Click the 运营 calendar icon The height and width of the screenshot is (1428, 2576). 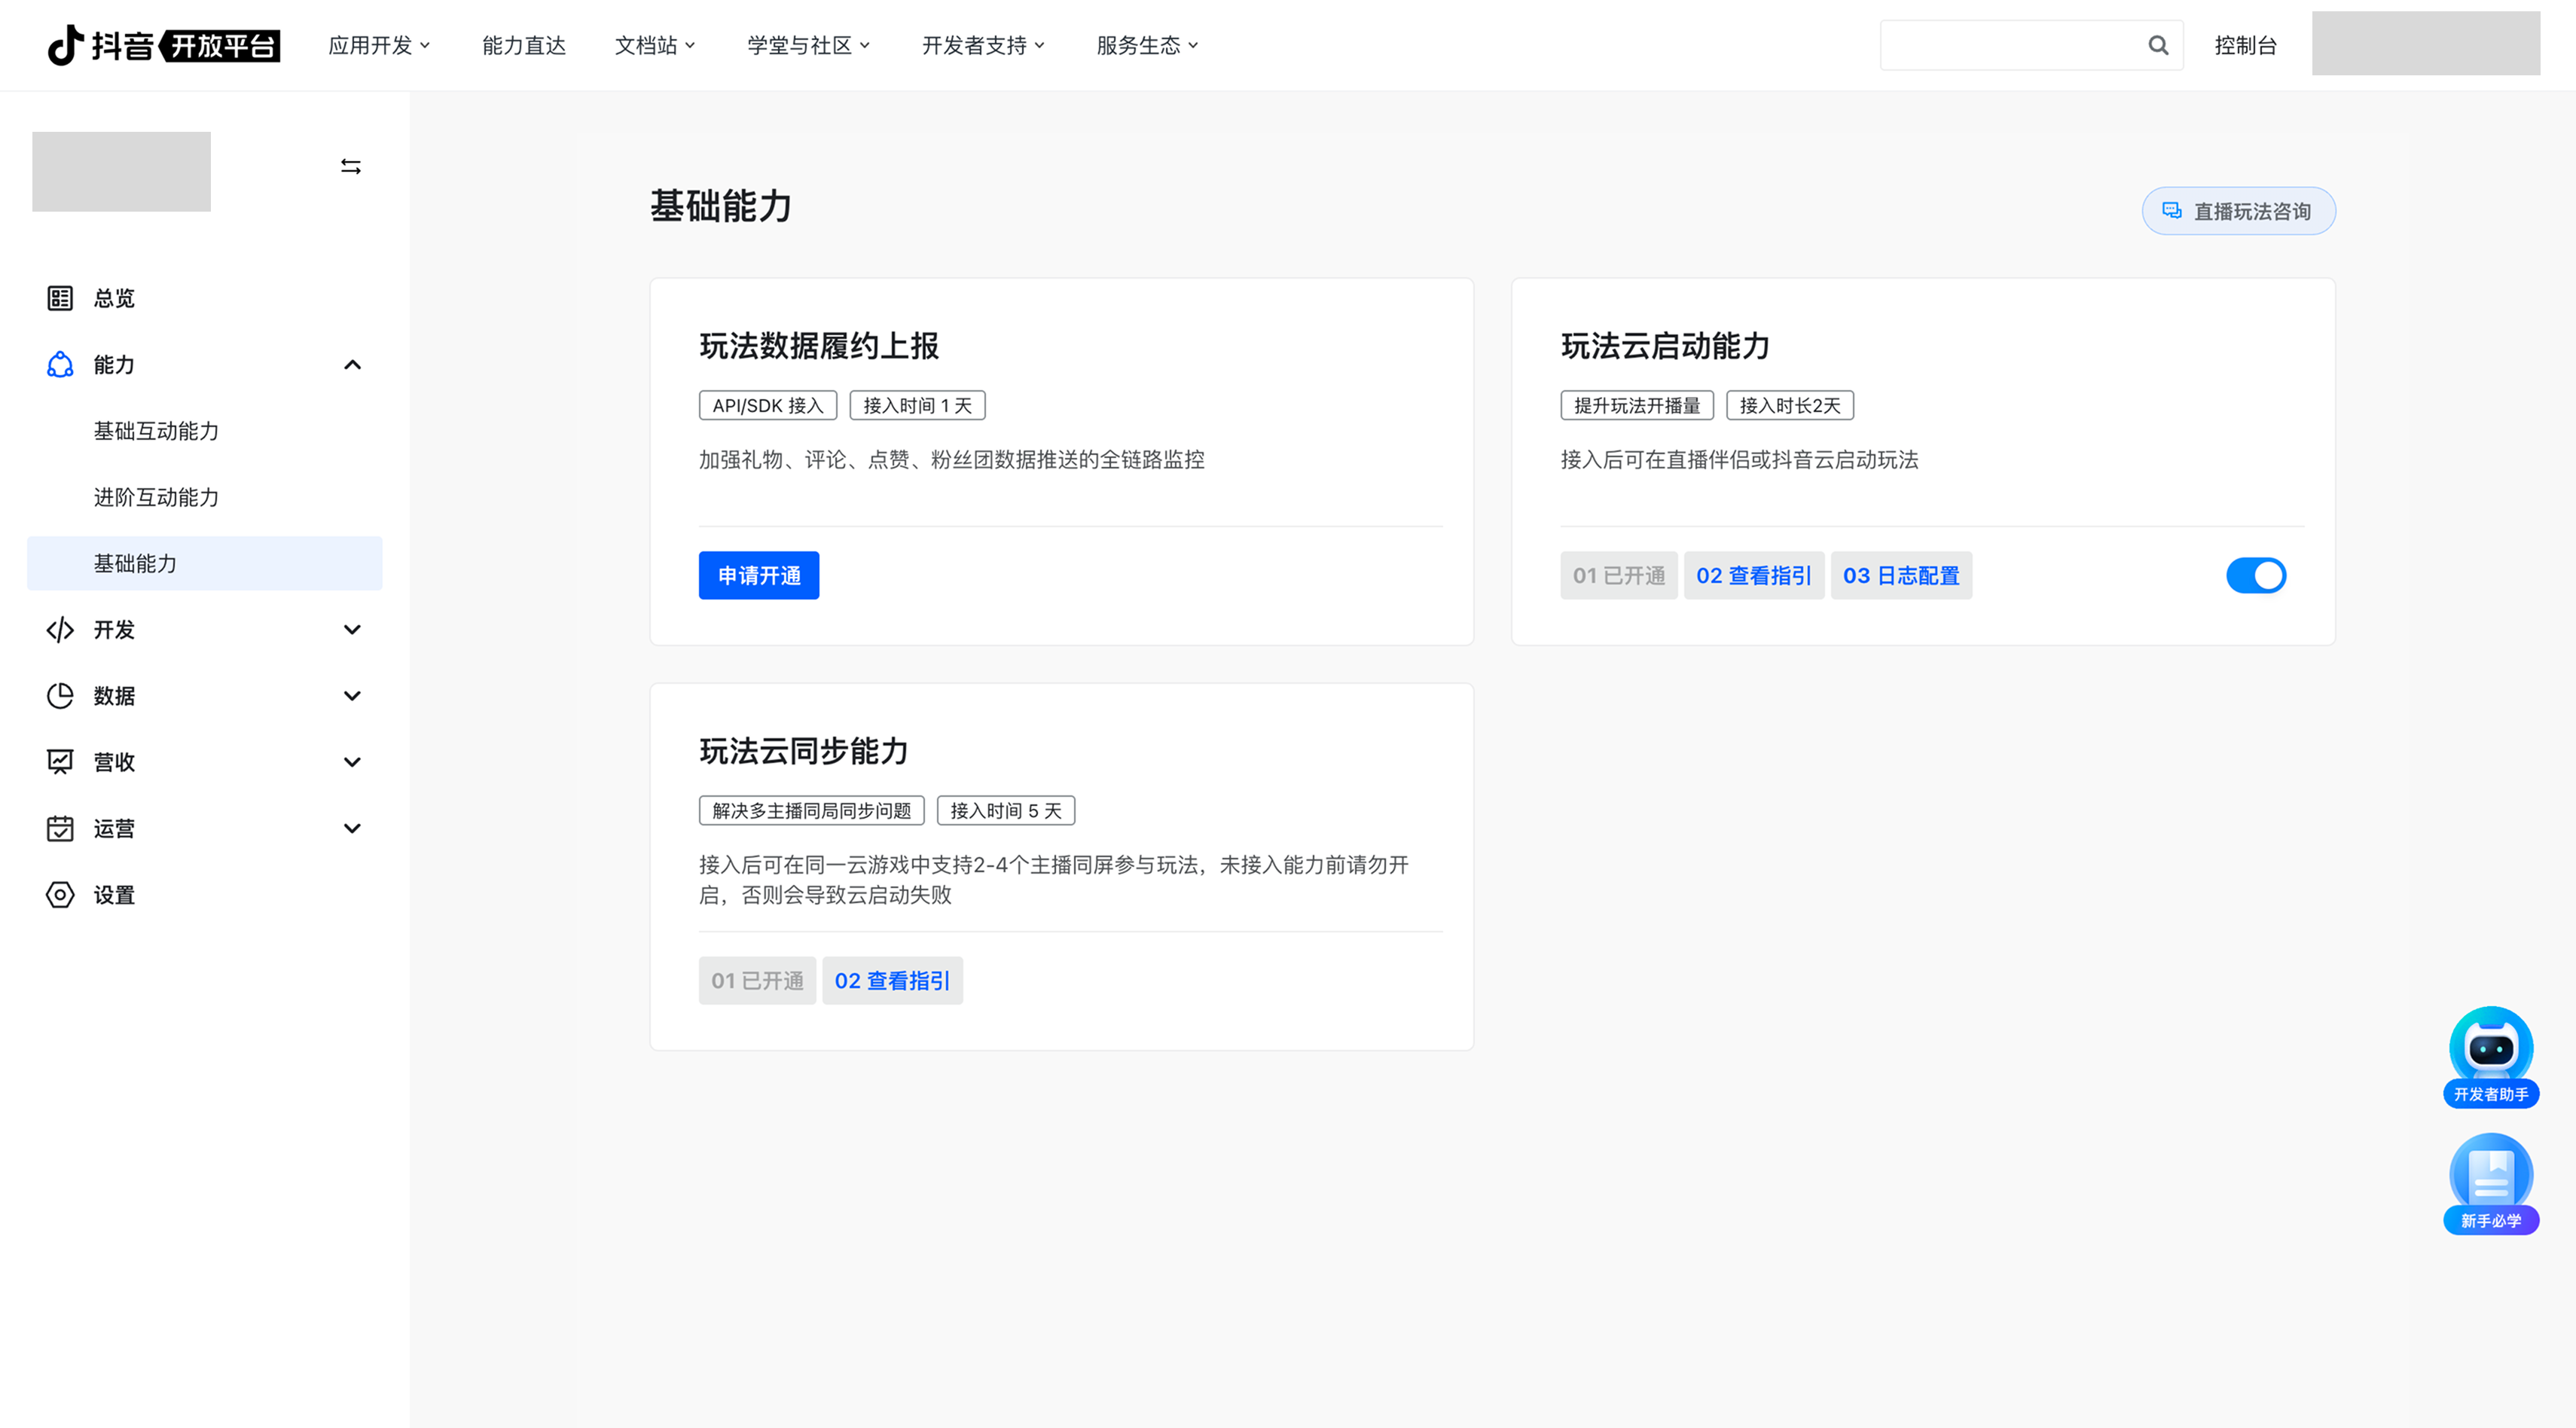(60, 828)
